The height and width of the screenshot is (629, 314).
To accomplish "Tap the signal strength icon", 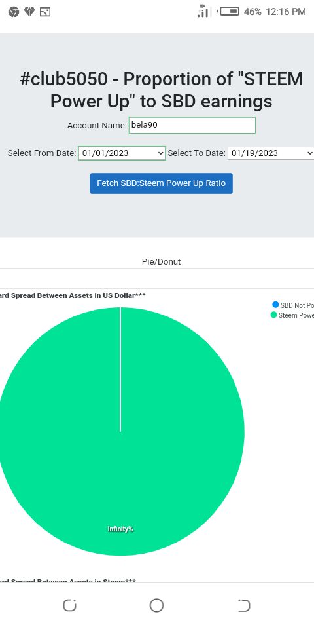I will (203, 11).
